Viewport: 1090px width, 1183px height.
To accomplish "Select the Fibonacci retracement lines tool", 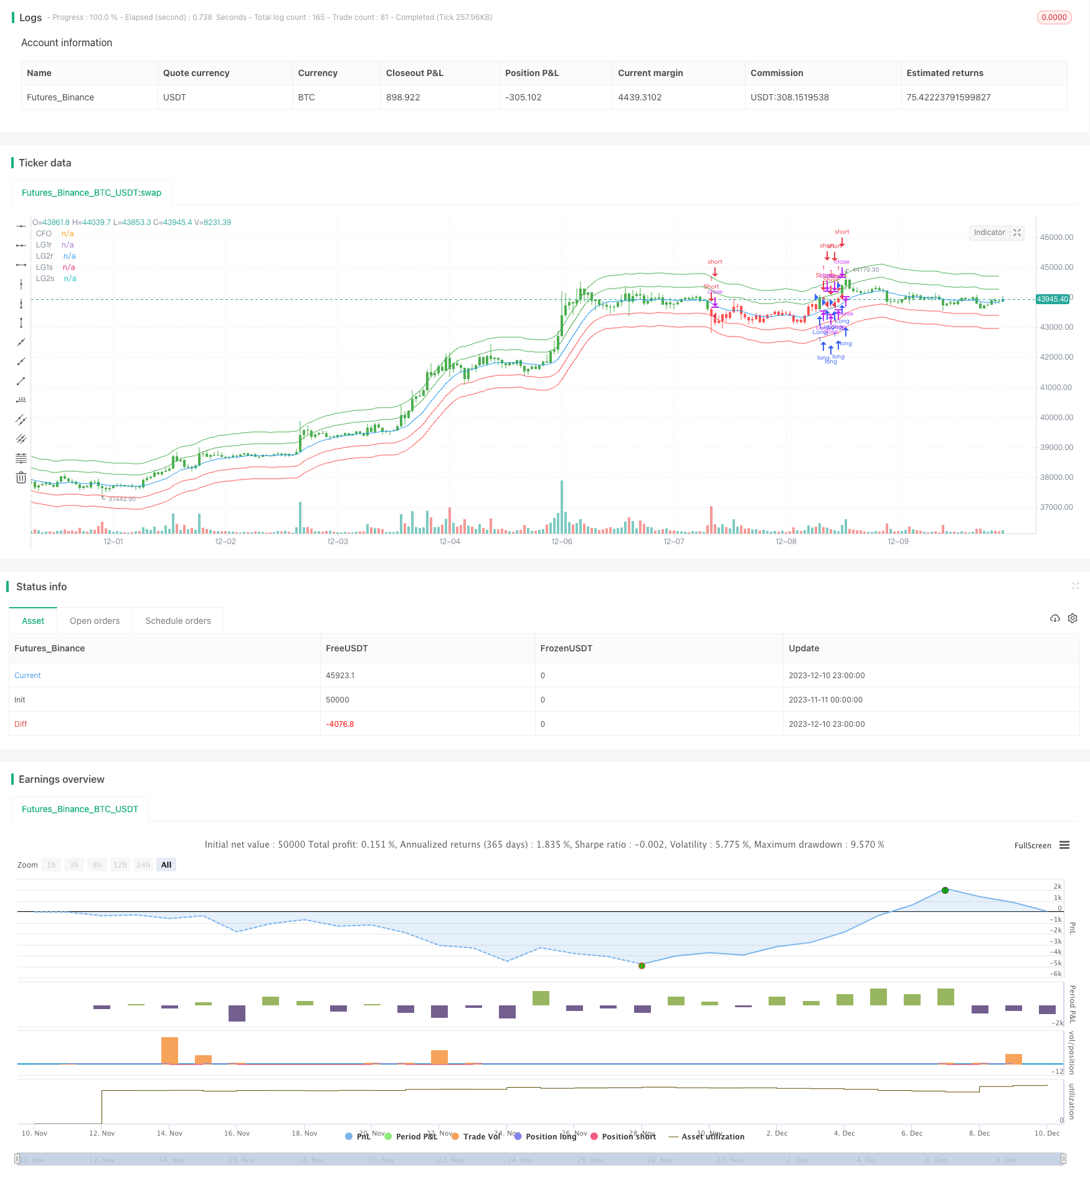I will point(21,458).
